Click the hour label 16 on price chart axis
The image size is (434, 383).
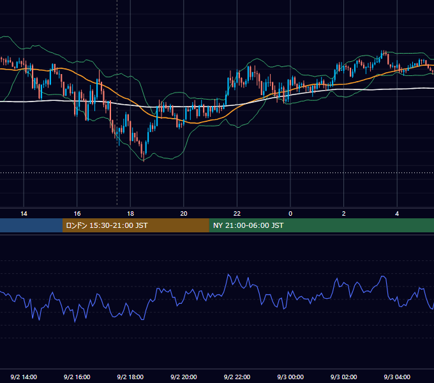click(x=77, y=214)
